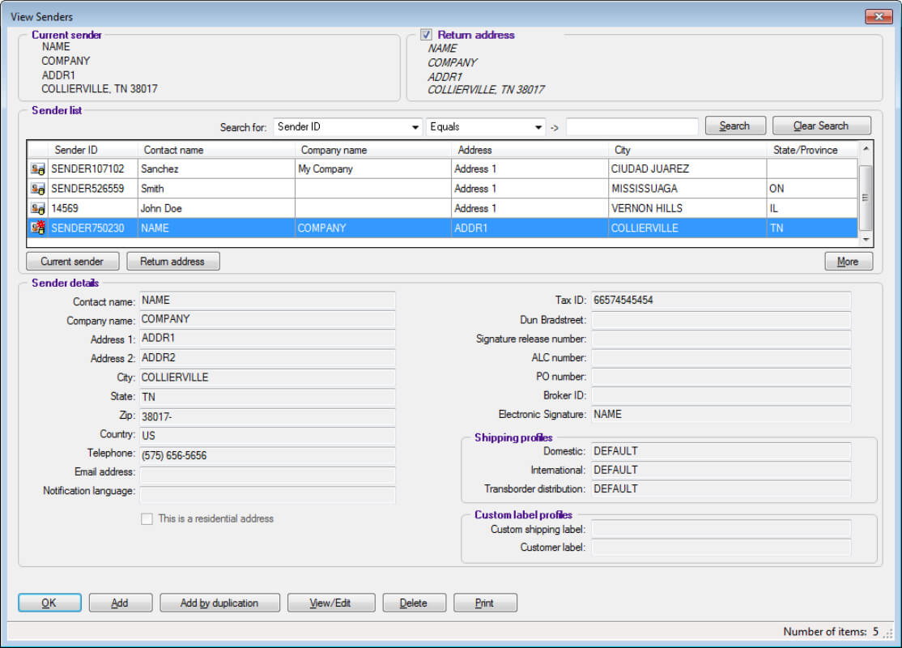This screenshot has height=648, width=902.
Task: Click the Tax ID field 66574545454
Action: click(721, 301)
